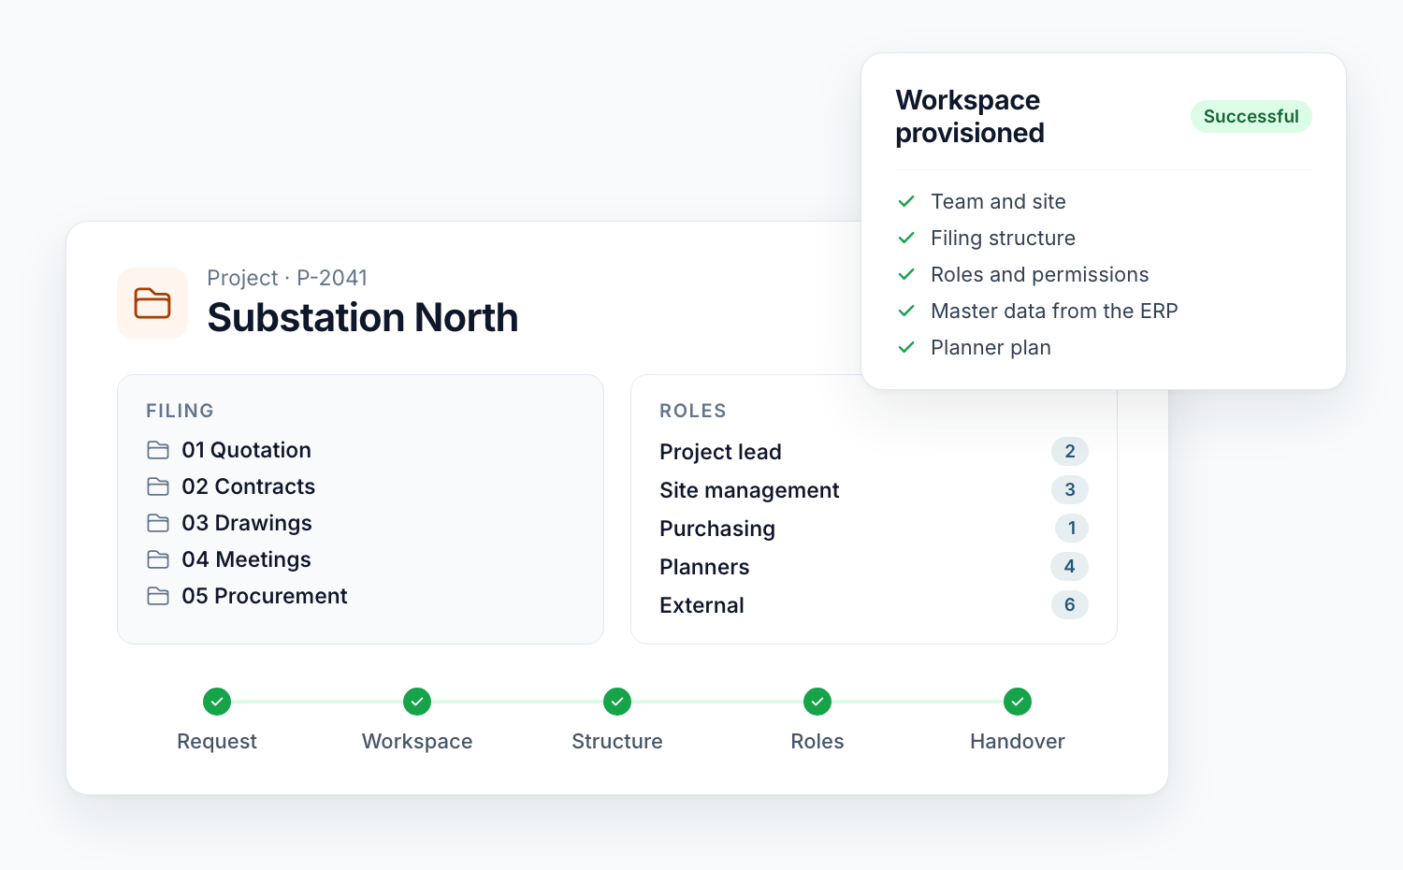Click the count badge 3 for Site management
This screenshot has width=1403, height=870.
point(1070,489)
